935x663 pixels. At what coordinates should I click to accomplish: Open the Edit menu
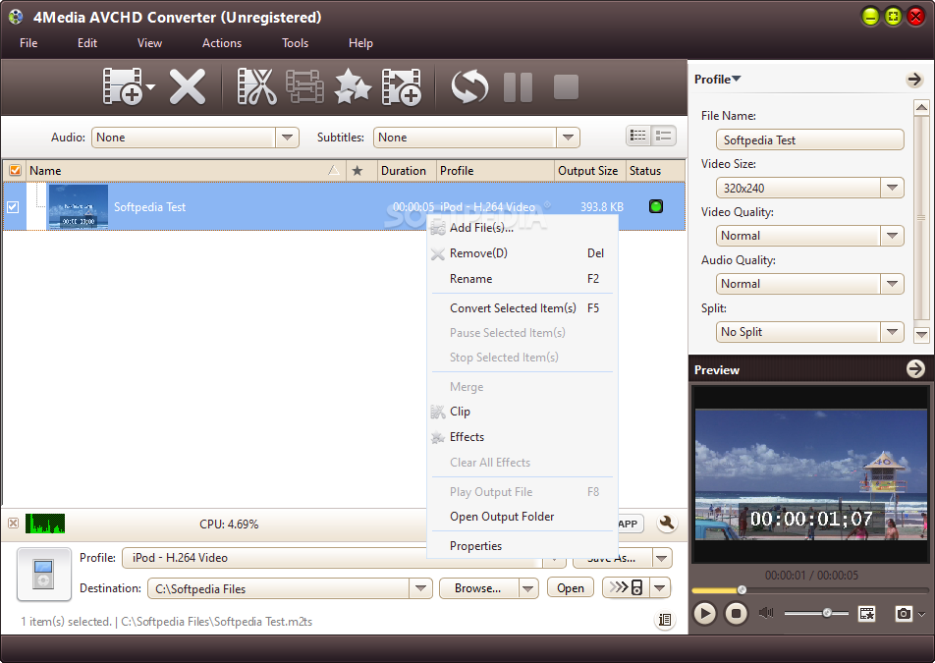87,43
